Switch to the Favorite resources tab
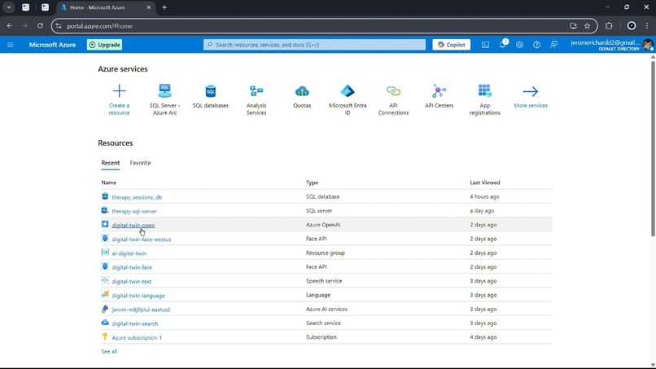The height and width of the screenshot is (369, 656). (140, 163)
